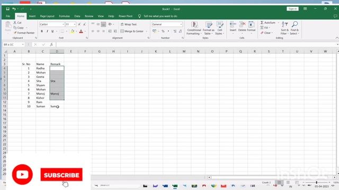Open the font size 11 dropdown
Screen dimensions: 339x190
(x=75, y=24)
